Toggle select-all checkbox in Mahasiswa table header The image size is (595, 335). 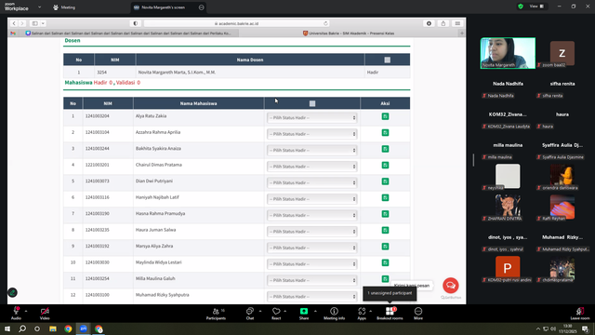[312, 103]
